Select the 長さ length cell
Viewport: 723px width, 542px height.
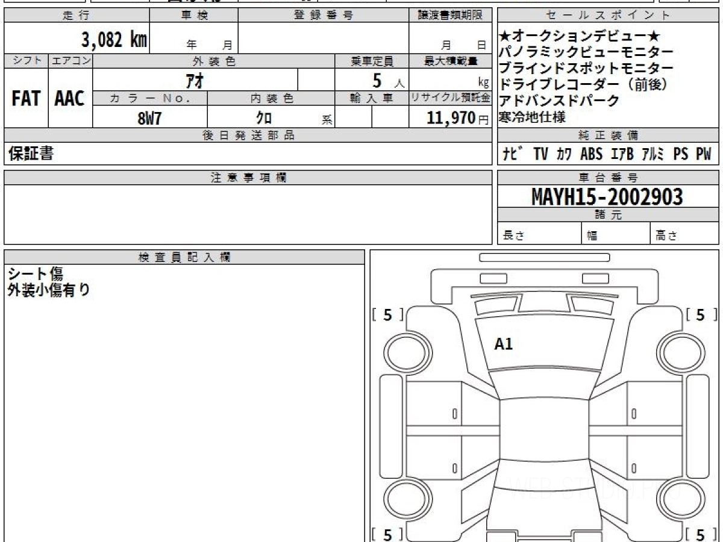[539, 234]
